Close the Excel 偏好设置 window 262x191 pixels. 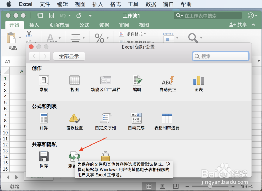pyautogui.click(x=31, y=47)
